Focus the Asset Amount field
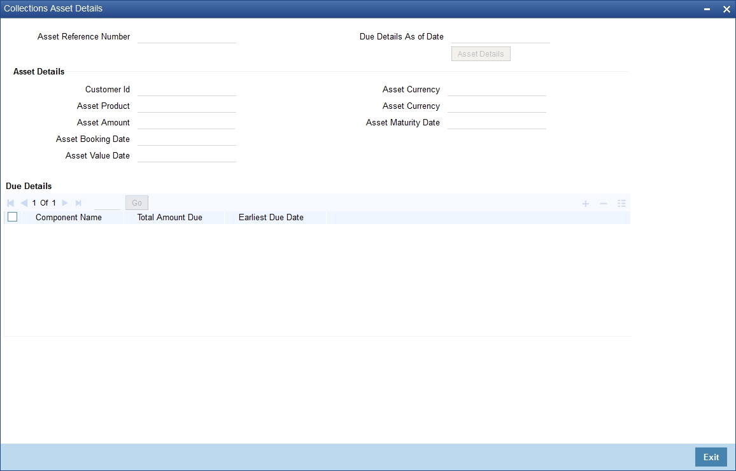Viewport: 736px width, 471px height. tap(186, 122)
